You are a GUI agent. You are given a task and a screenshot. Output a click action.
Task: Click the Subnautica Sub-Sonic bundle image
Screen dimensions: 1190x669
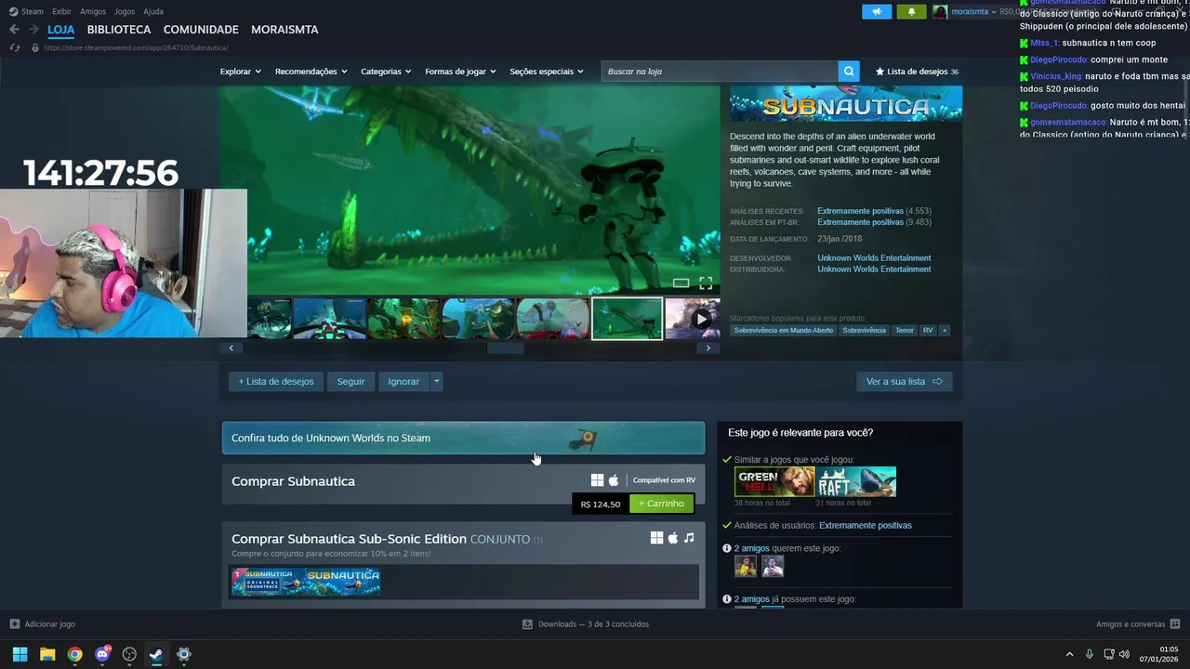306,581
